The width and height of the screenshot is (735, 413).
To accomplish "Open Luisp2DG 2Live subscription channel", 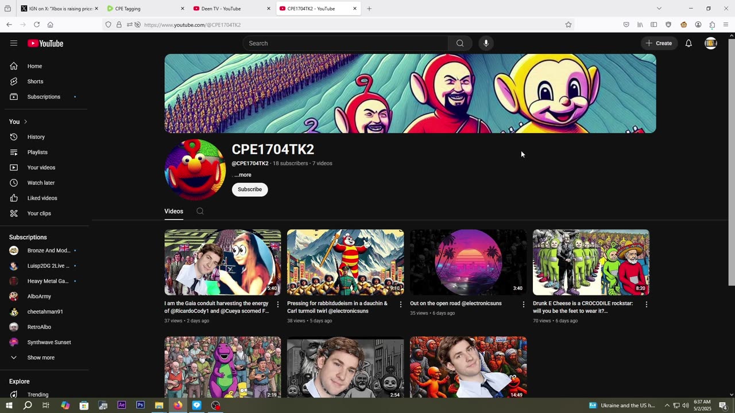I will click(45, 266).
